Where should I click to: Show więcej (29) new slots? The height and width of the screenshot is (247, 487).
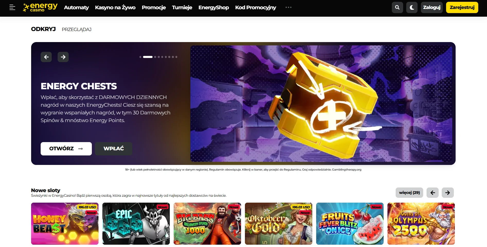pos(409,193)
